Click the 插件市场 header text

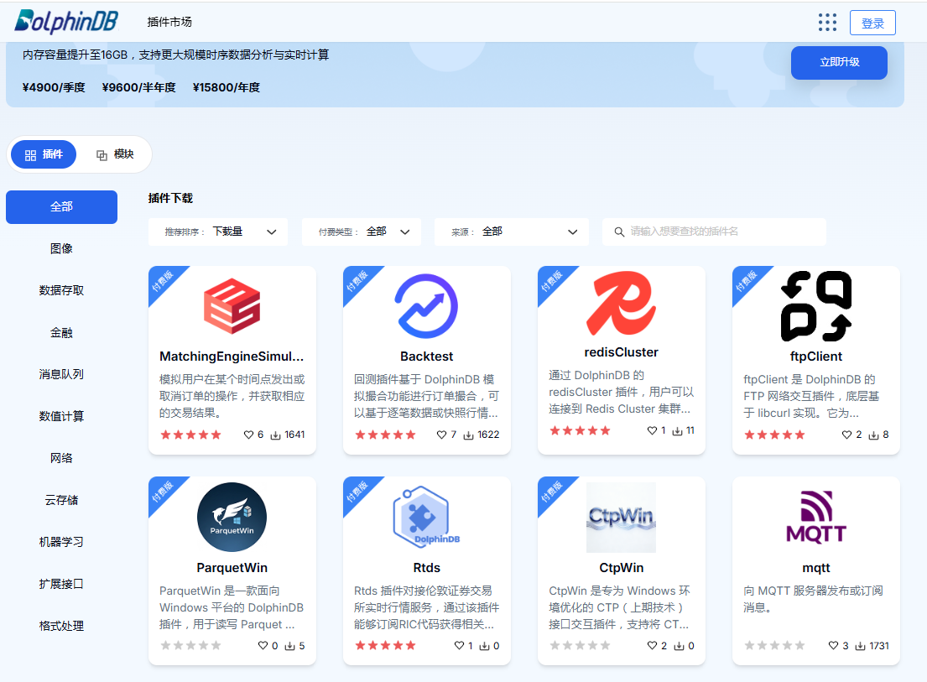click(169, 23)
